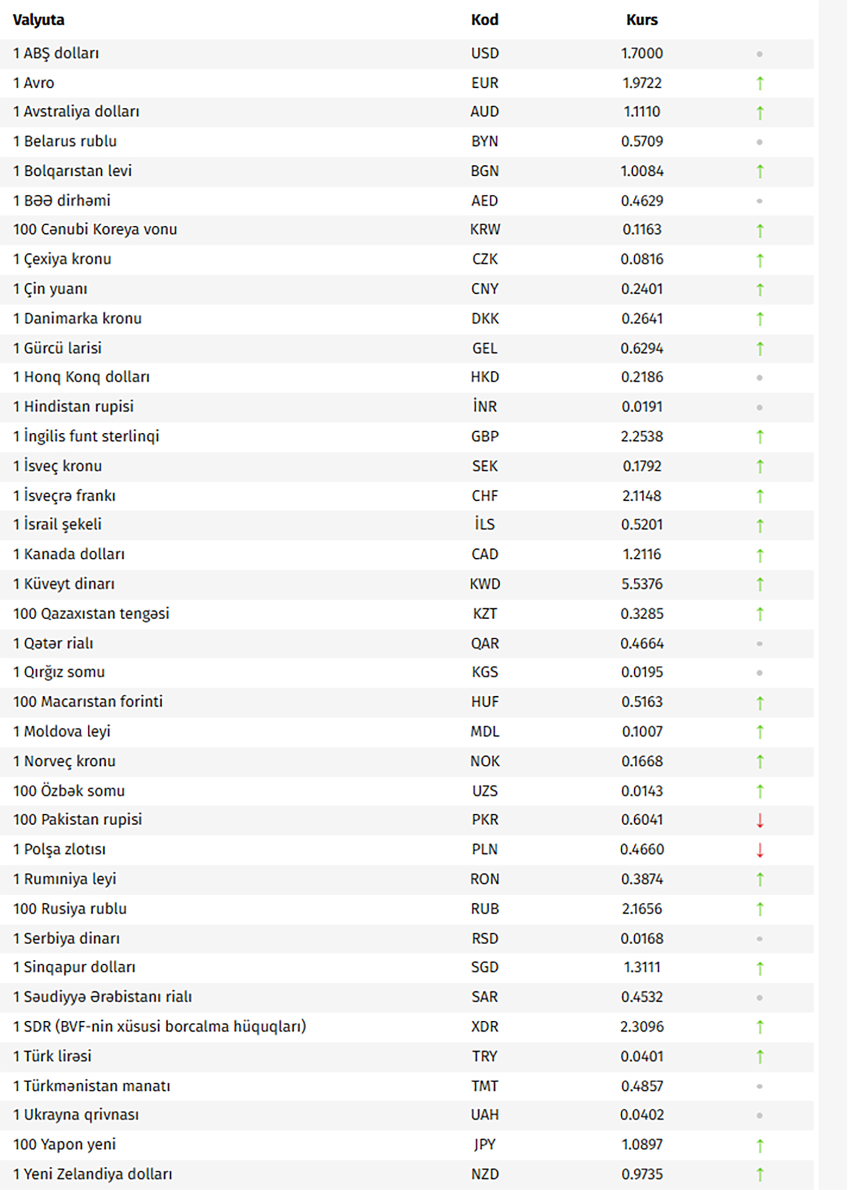Click the 1.0897 rate for JPY
Viewport: 865px width, 1190px height.
click(x=642, y=1144)
